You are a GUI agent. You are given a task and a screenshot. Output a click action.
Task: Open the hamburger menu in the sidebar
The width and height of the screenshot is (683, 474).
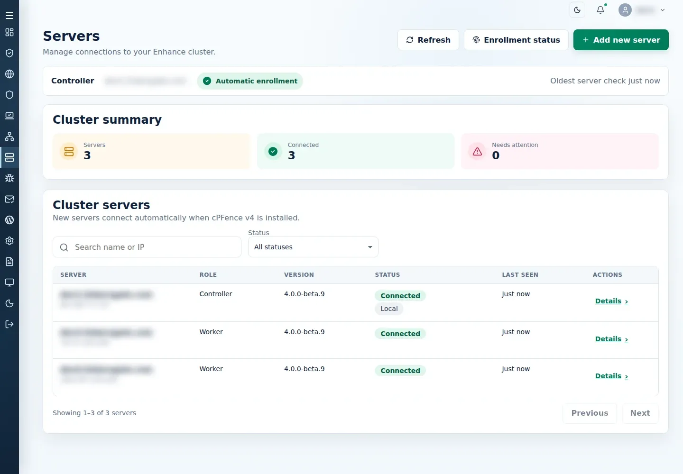point(9,16)
